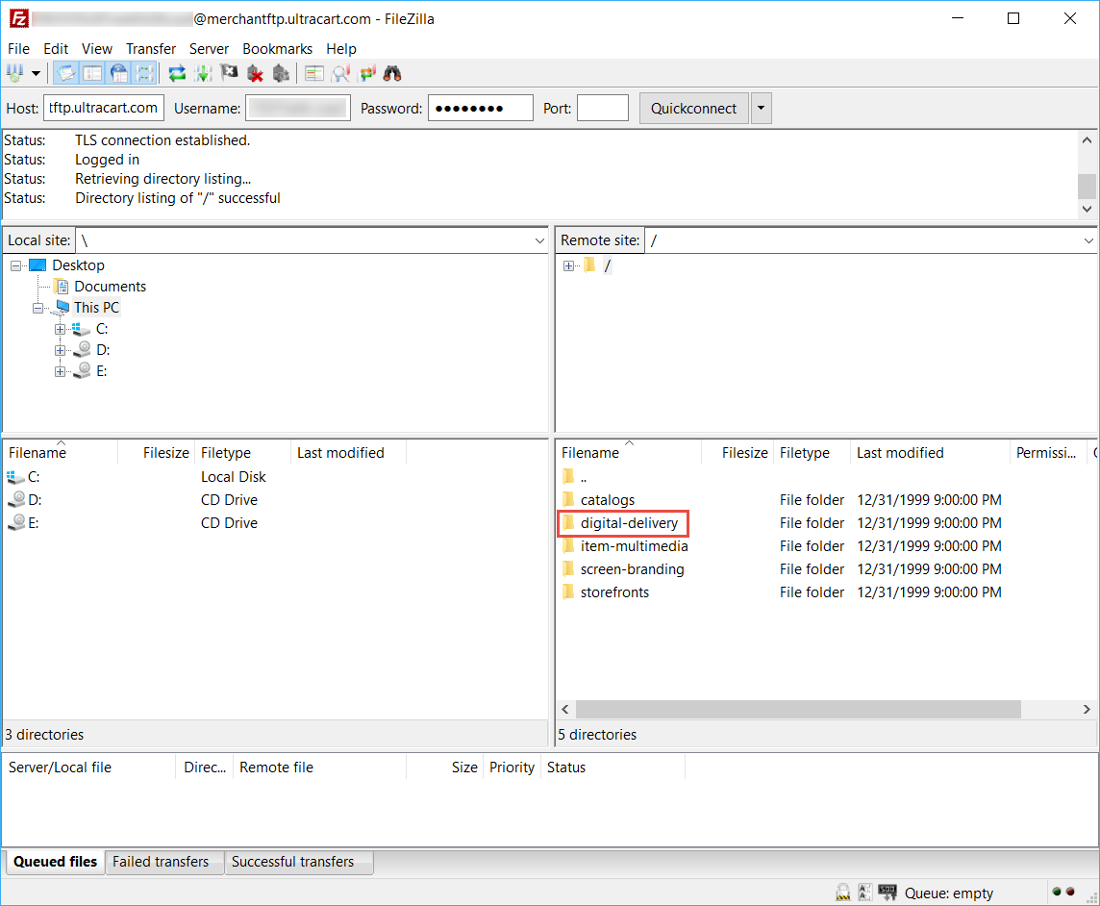The width and height of the screenshot is (1100, 906).
Task: Click the speed limits status bar icon
Action: pos(887,893)
